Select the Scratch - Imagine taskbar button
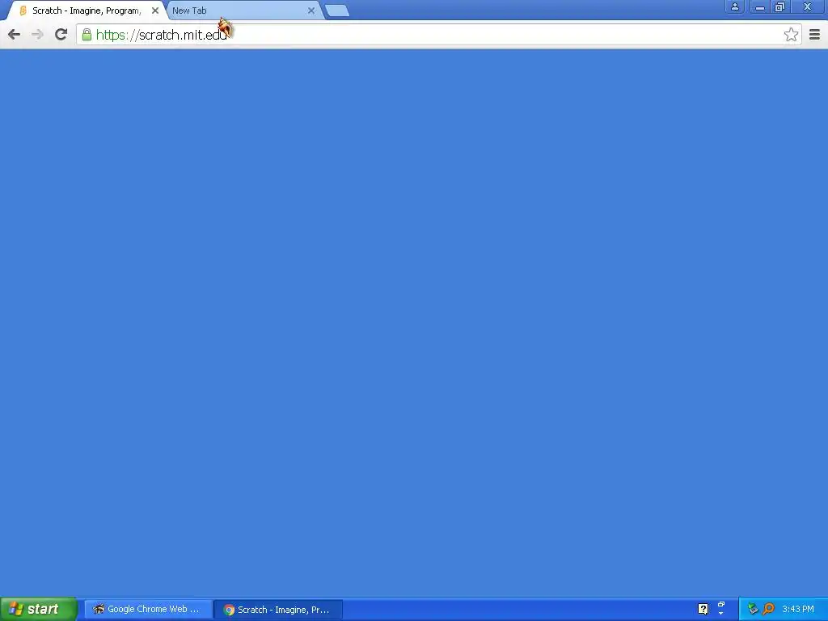Screen dimensions: 828x621 coord(278,610)
